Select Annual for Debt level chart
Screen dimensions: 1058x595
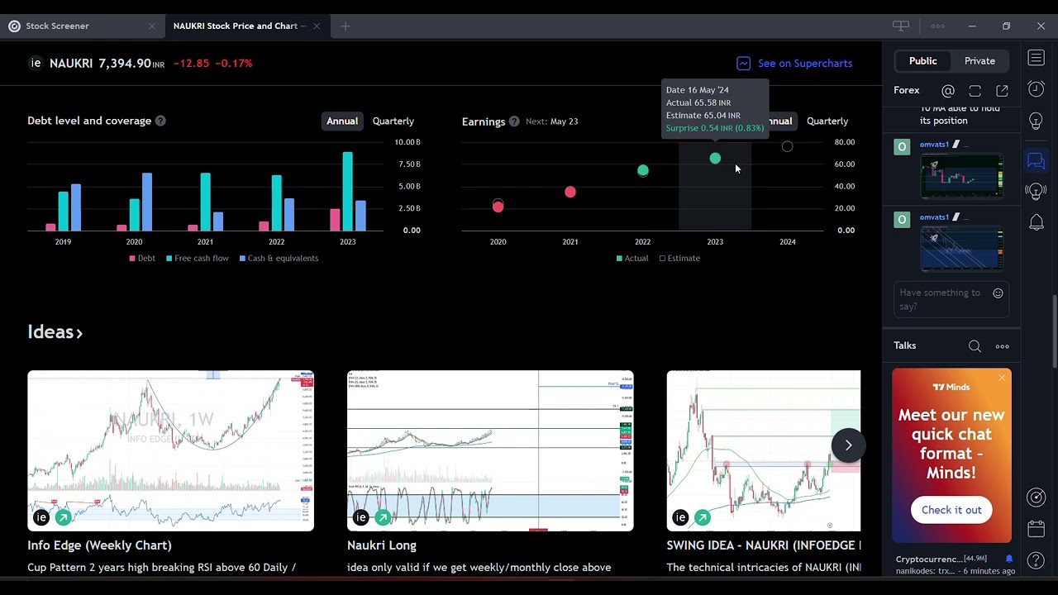pyautogui.click(x=342, y=121)
